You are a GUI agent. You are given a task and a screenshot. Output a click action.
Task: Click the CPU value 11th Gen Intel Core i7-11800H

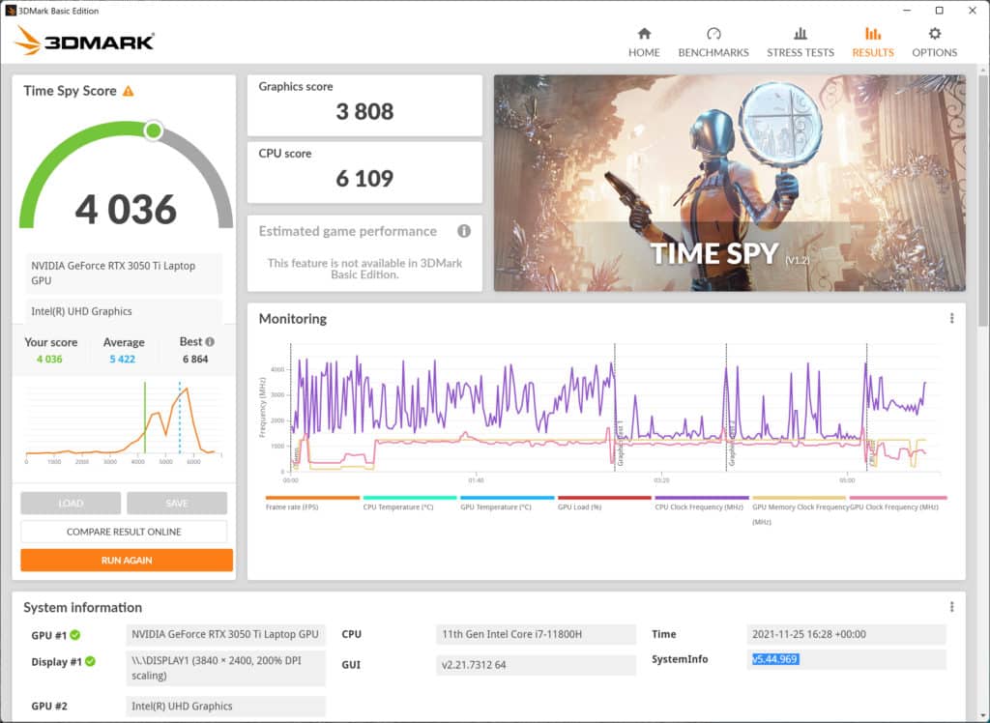click(536, 634)
